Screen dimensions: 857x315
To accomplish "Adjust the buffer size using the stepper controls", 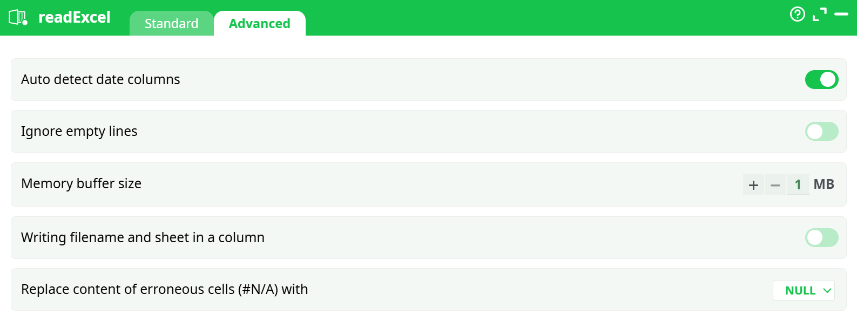I will coord(764,184).
